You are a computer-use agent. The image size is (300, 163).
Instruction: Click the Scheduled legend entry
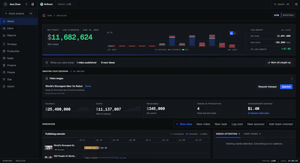192,134
